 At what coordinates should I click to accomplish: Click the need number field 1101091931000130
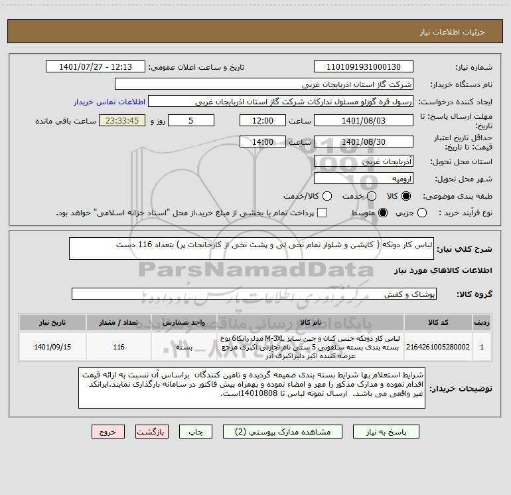pyautogui.click(x=364, y=67)
